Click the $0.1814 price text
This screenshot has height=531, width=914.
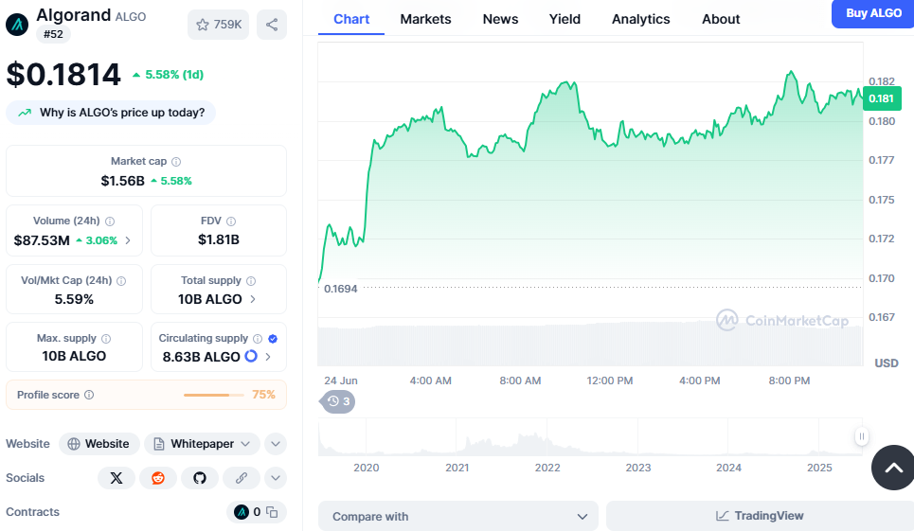click(x=63, y=75)
